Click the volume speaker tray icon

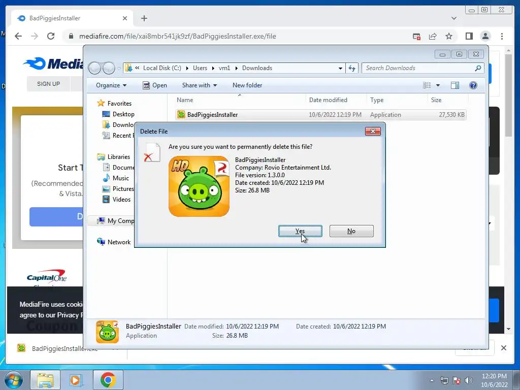coord(469,380)
